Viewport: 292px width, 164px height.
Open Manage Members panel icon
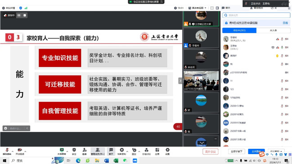pos(98,151)
